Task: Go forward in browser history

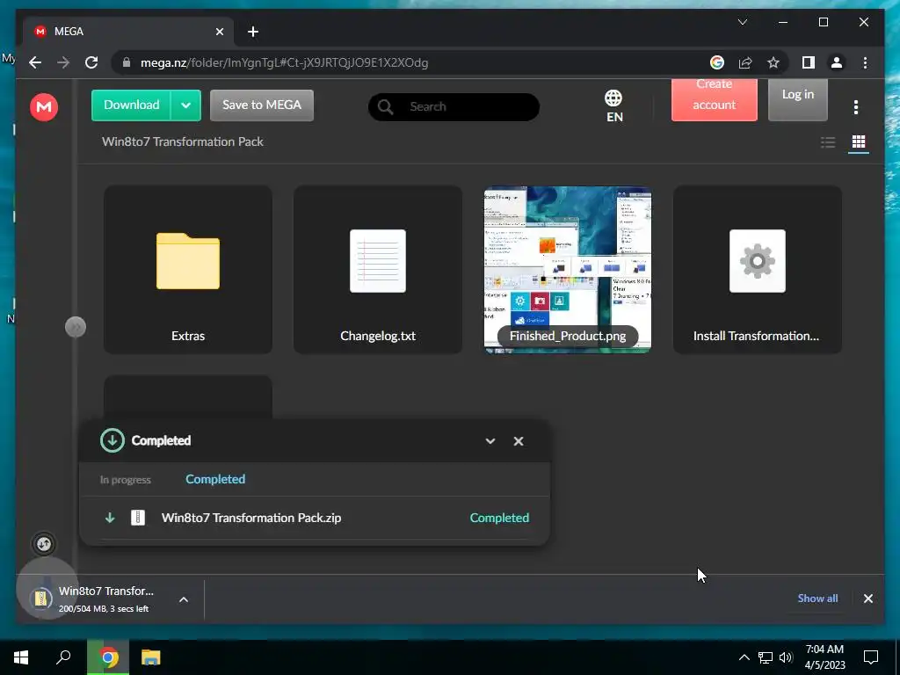Action: (x=63, y=62)
